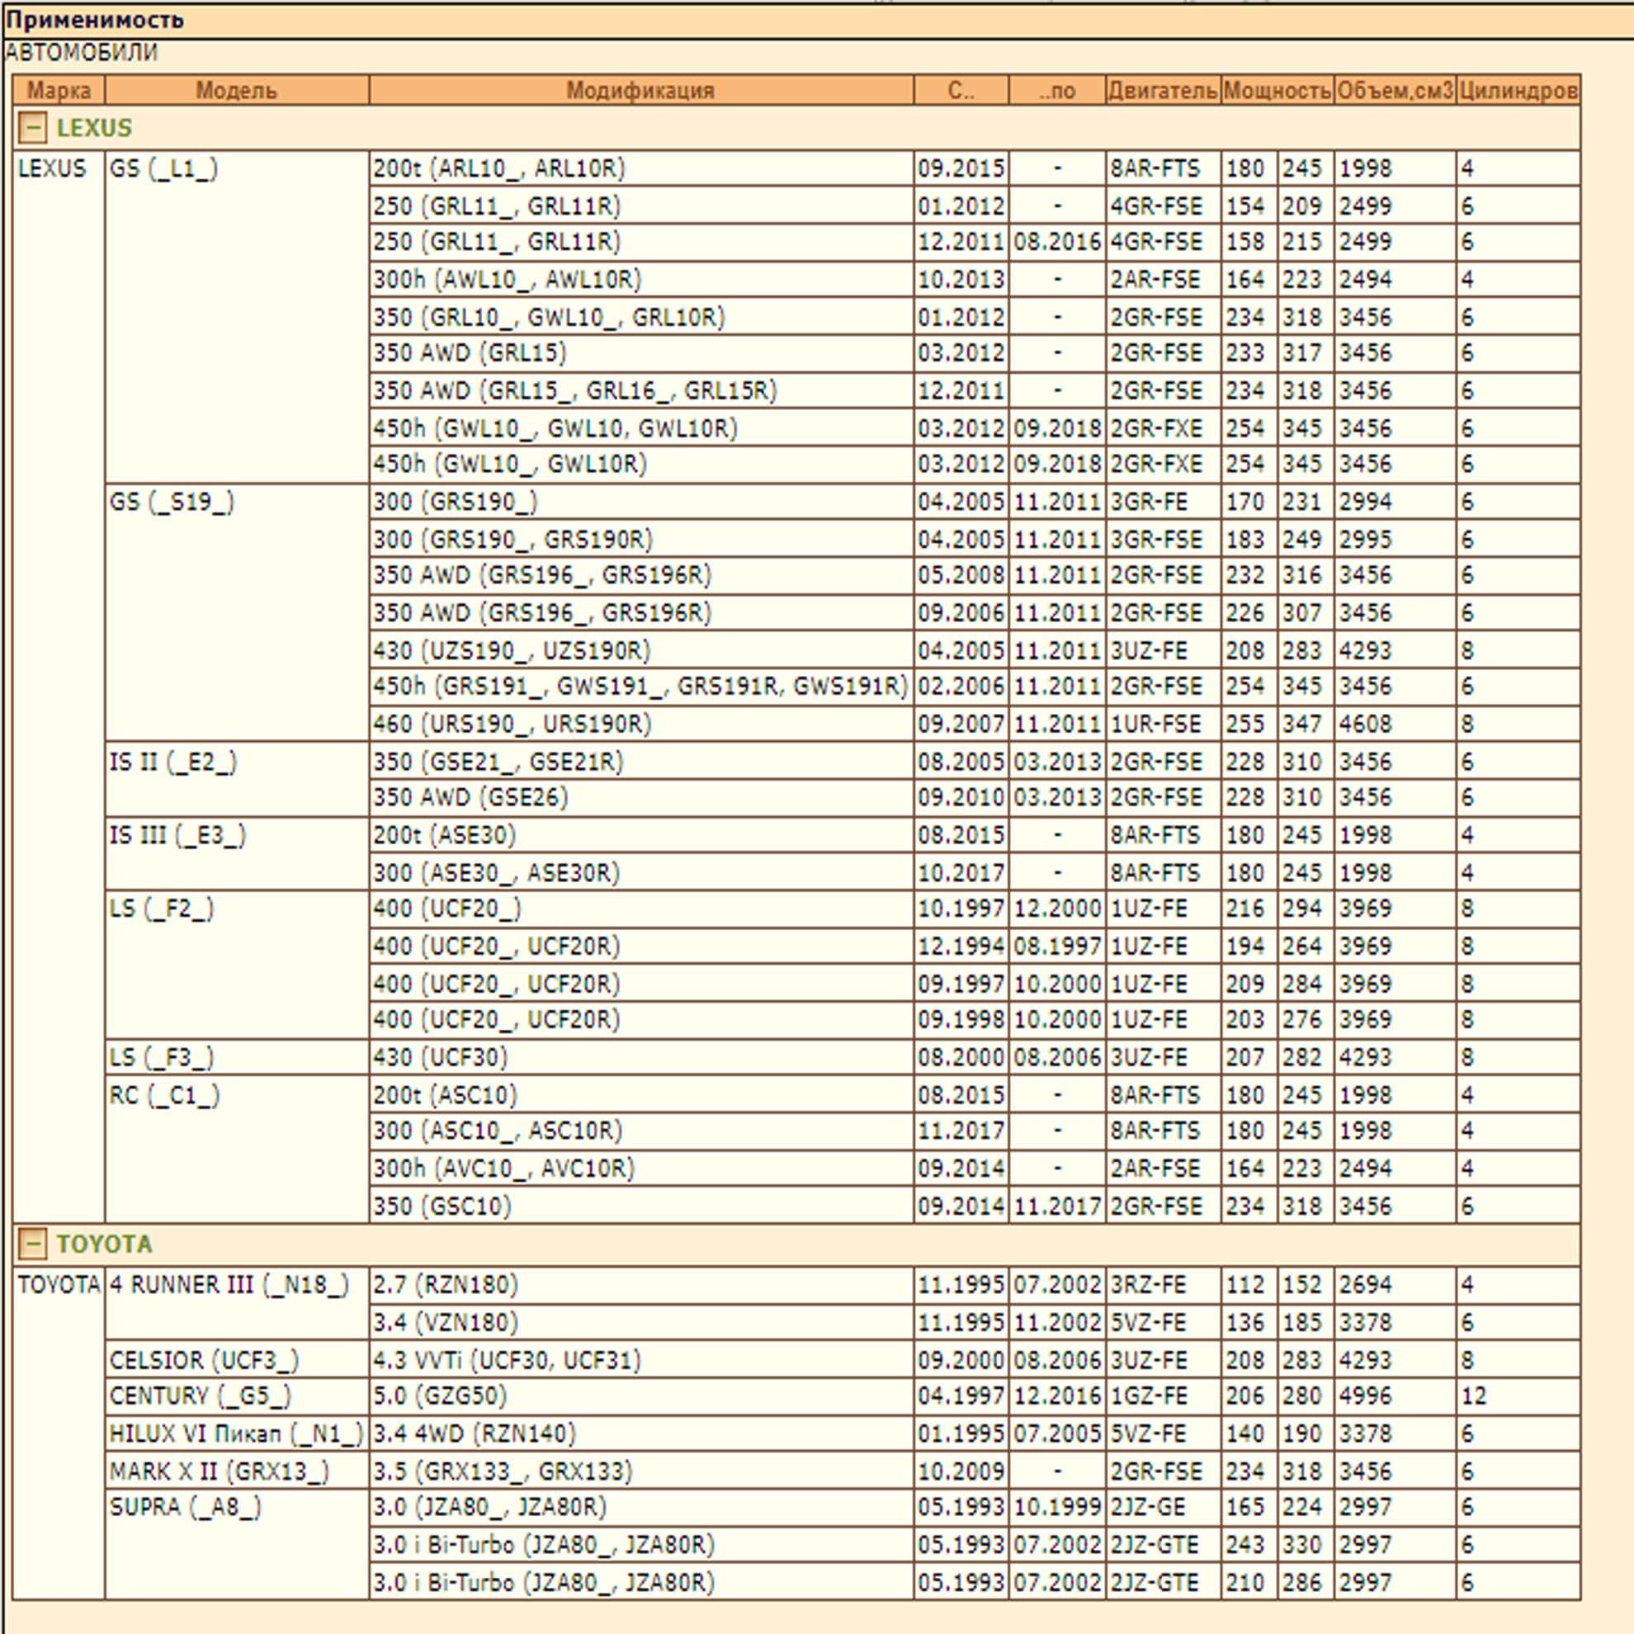Click the Марка column header
The height and width of the screenshot is (1634, 1634).
59,91
